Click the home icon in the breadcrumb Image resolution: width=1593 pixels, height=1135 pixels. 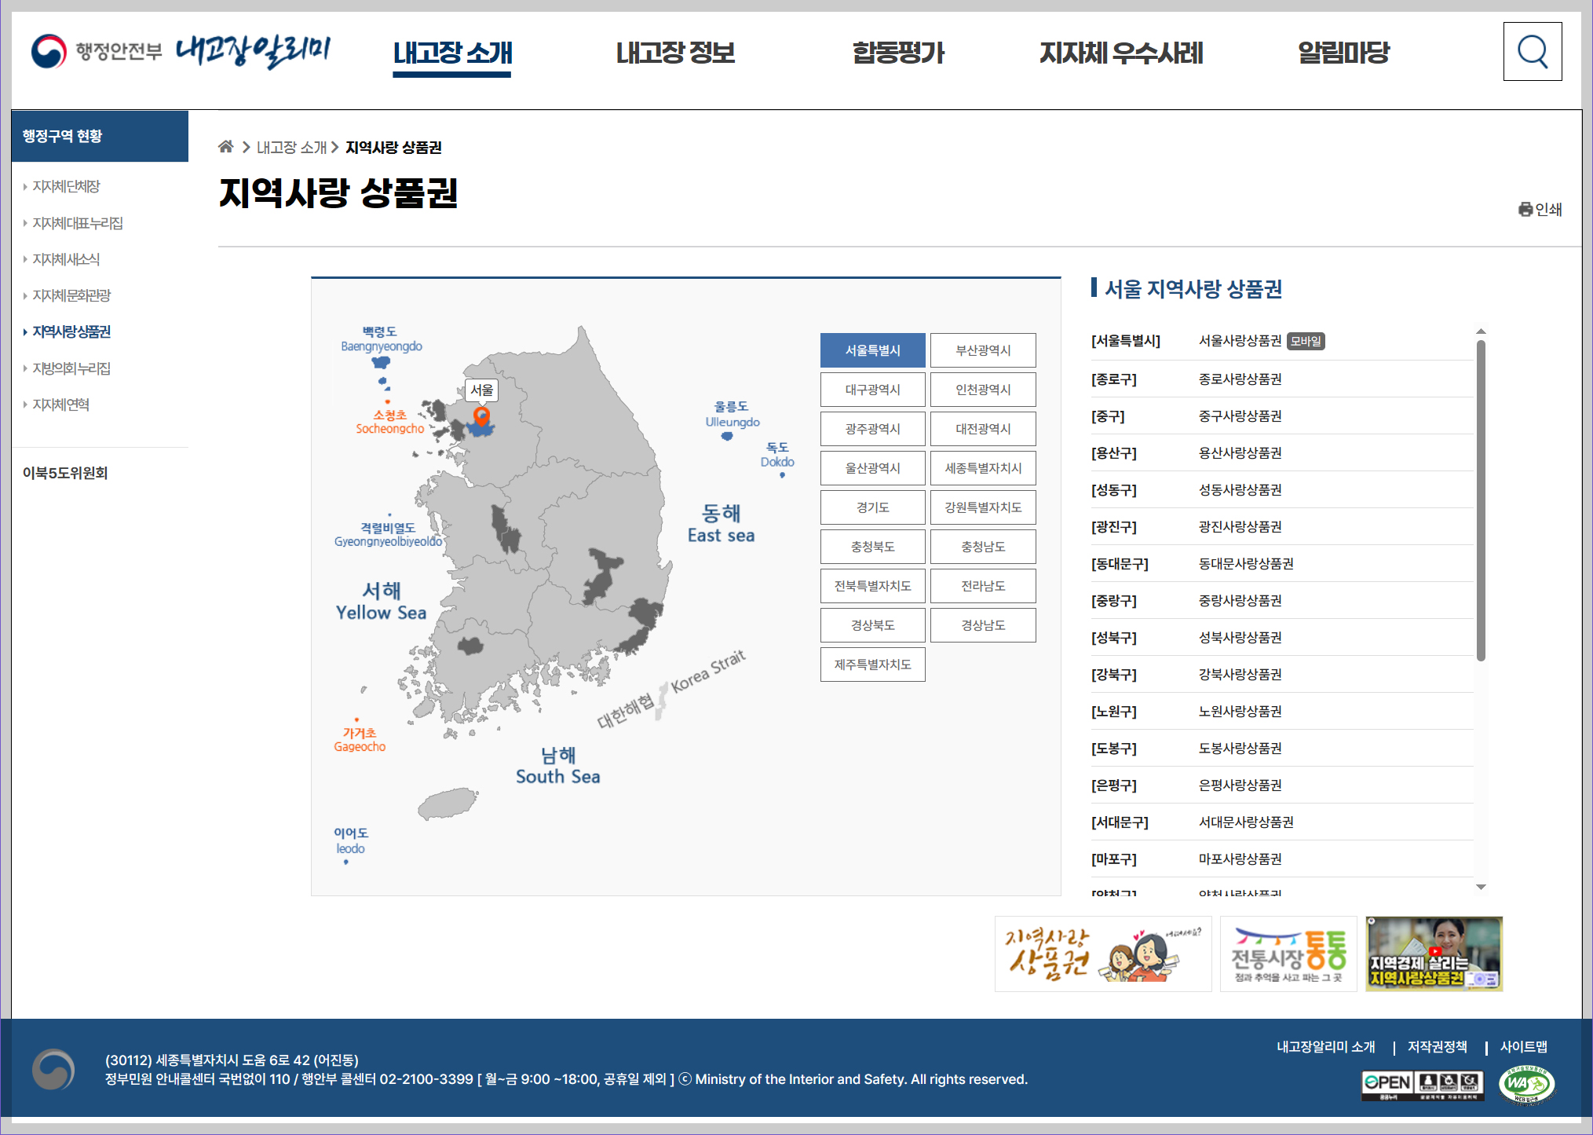(x=228, y=145)
